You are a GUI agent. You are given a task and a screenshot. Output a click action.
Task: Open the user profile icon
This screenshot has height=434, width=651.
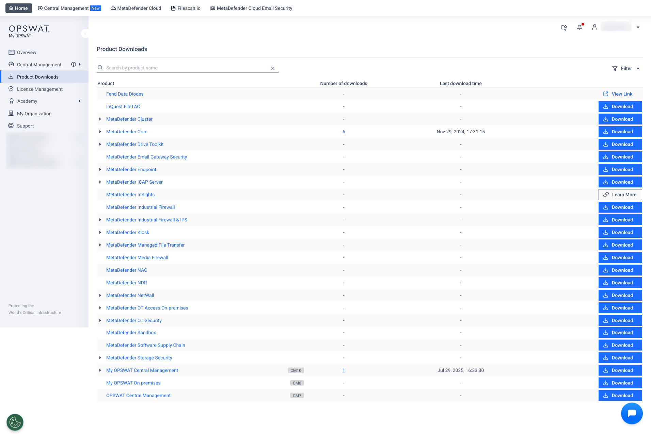[x=594, y=27]
